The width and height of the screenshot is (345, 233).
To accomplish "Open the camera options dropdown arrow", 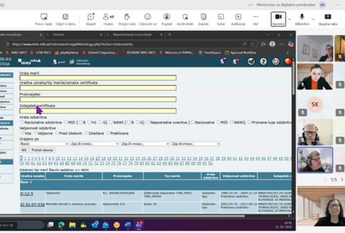I will (290, 19).
